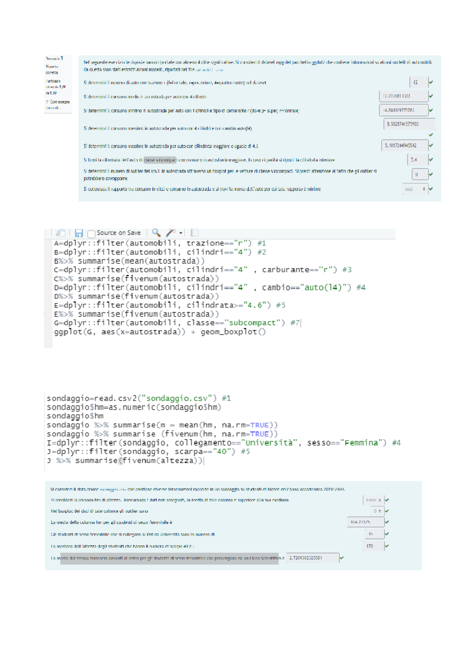Click the code line filtering classe subcompact
This screenshot has width=466, height=660.
coord(177,323)
